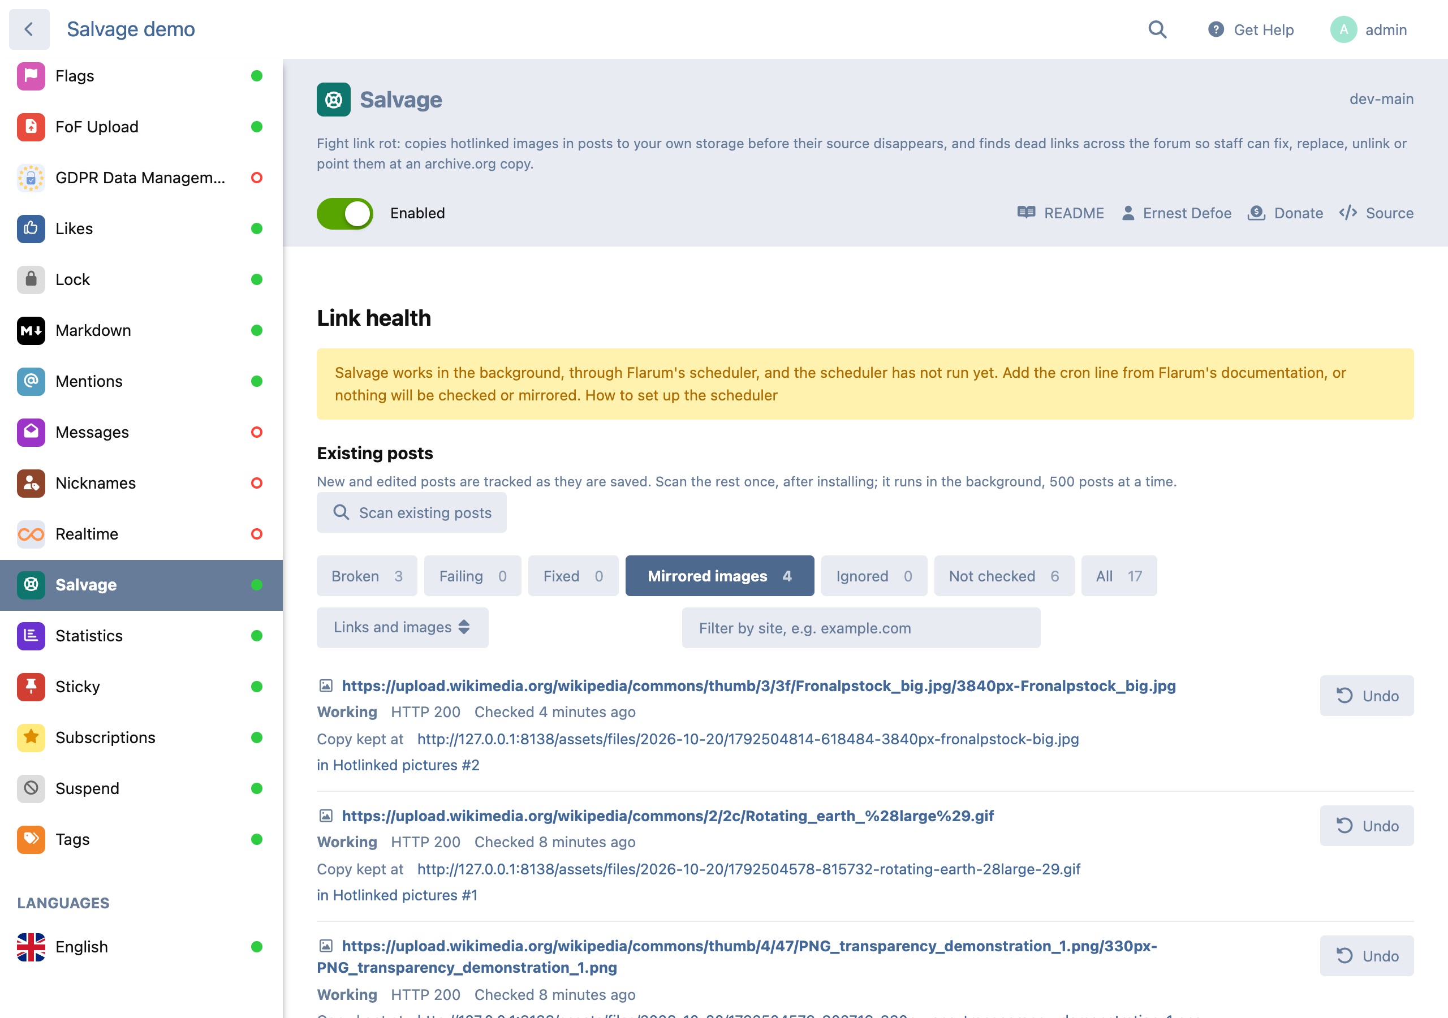
Task: Click the Lock padlock icon
Action: pos(31,279)
